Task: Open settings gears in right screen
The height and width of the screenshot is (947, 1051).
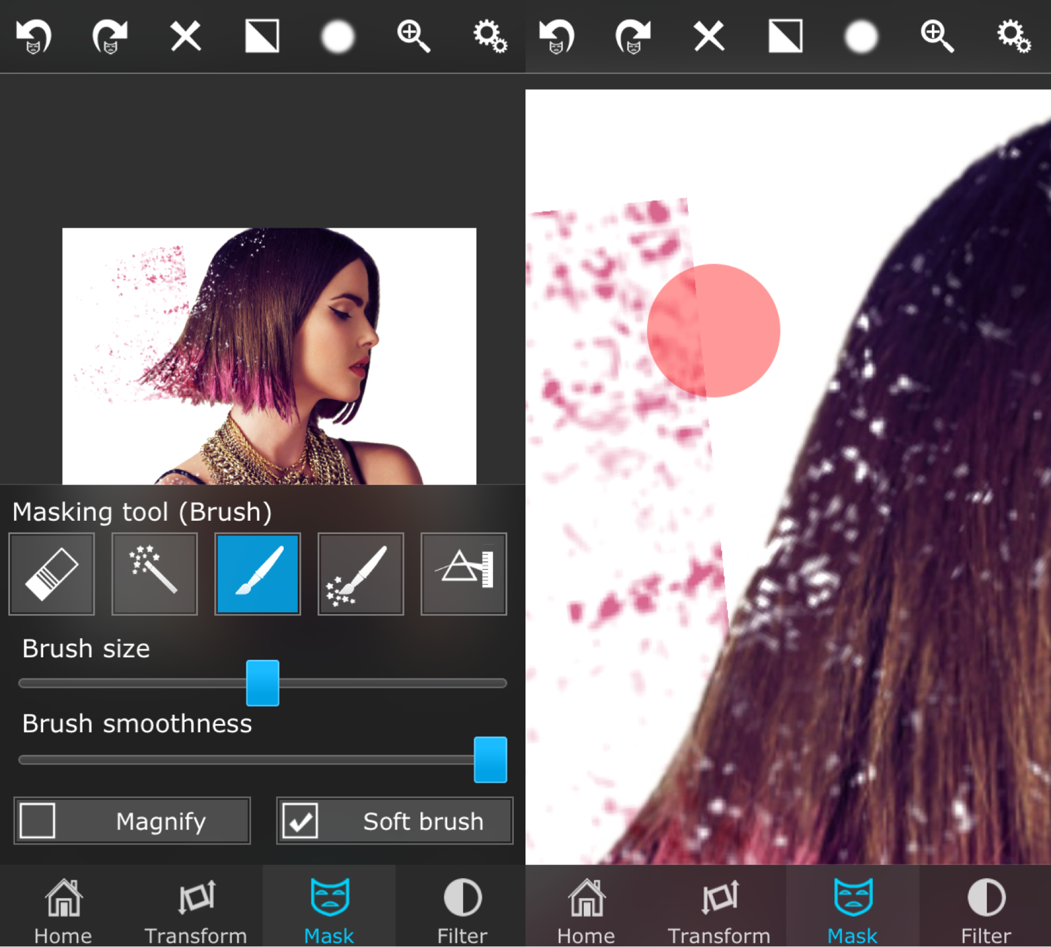Action: coord(1013,36)
